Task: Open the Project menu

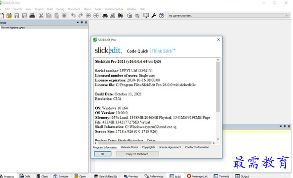Action: [39, 9]
